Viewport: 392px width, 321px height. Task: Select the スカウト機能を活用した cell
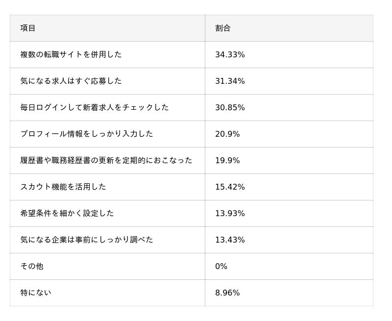tap(63, 187)
